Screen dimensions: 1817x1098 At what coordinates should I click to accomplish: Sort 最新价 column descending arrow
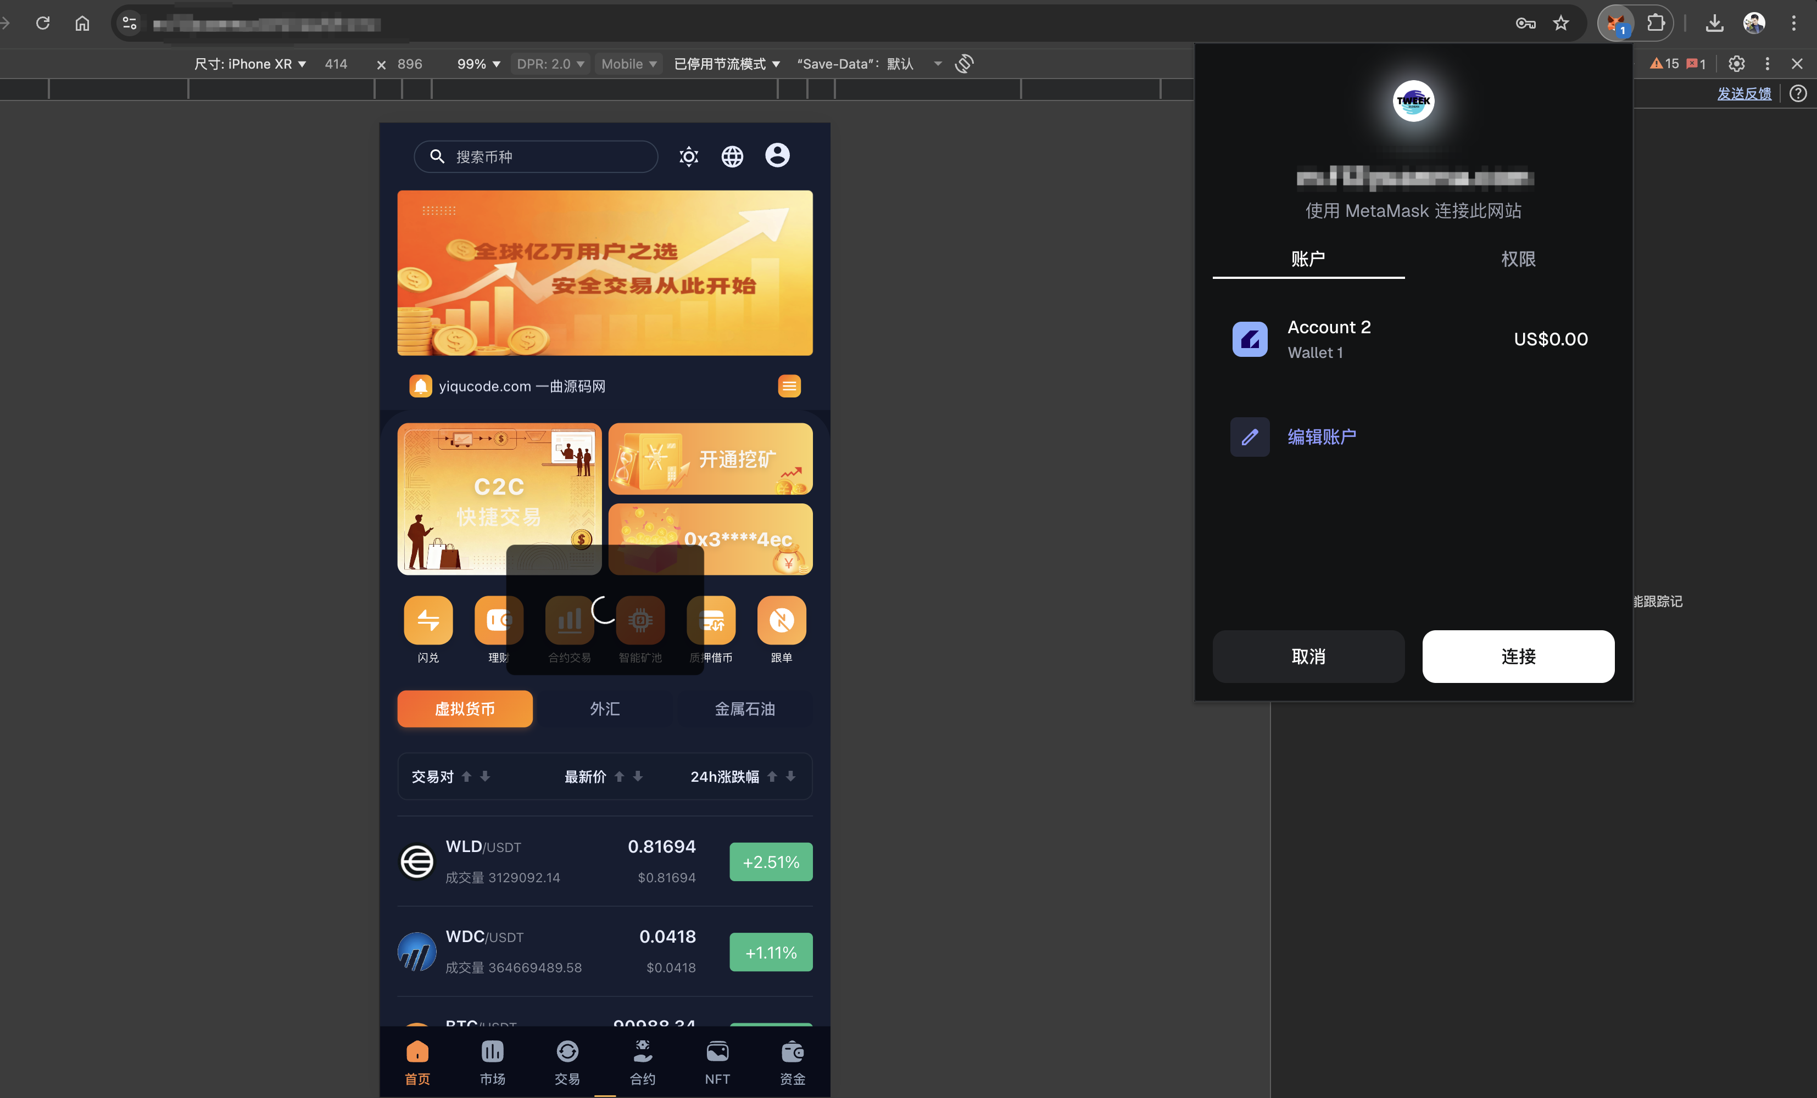coord(638,776)
